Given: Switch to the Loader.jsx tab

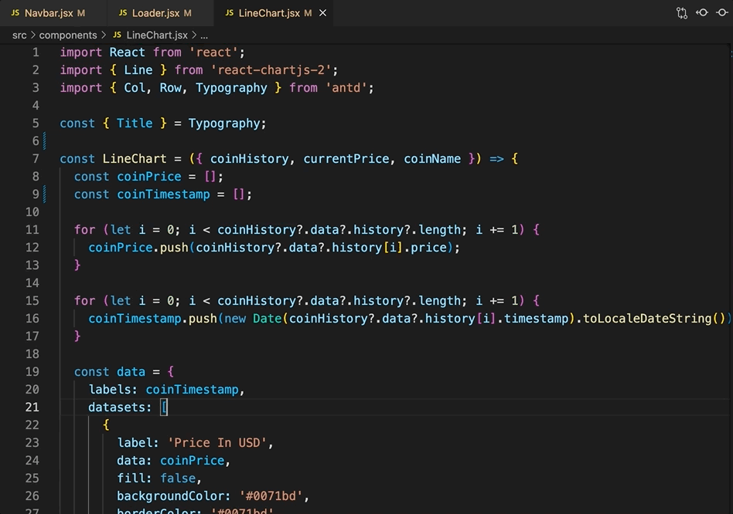Looking at the screenshot, I should coord(155,12).
